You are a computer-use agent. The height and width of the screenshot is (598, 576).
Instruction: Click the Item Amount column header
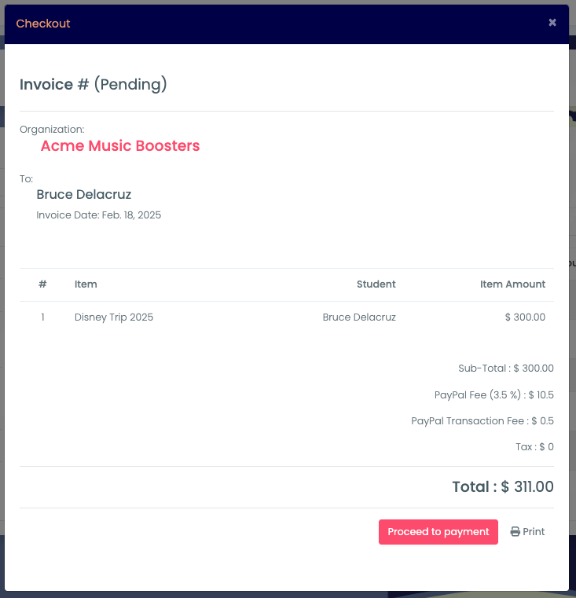click(512, 284)
